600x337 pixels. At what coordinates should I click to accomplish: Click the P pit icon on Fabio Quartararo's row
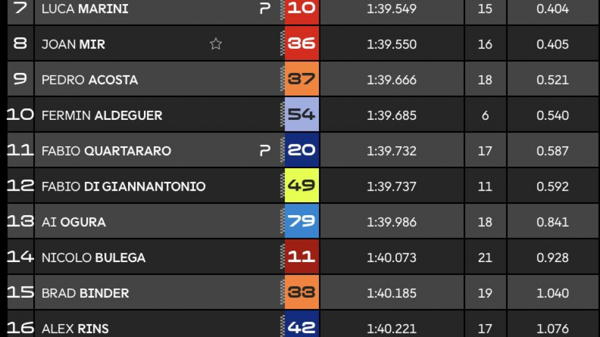[265, 150]
